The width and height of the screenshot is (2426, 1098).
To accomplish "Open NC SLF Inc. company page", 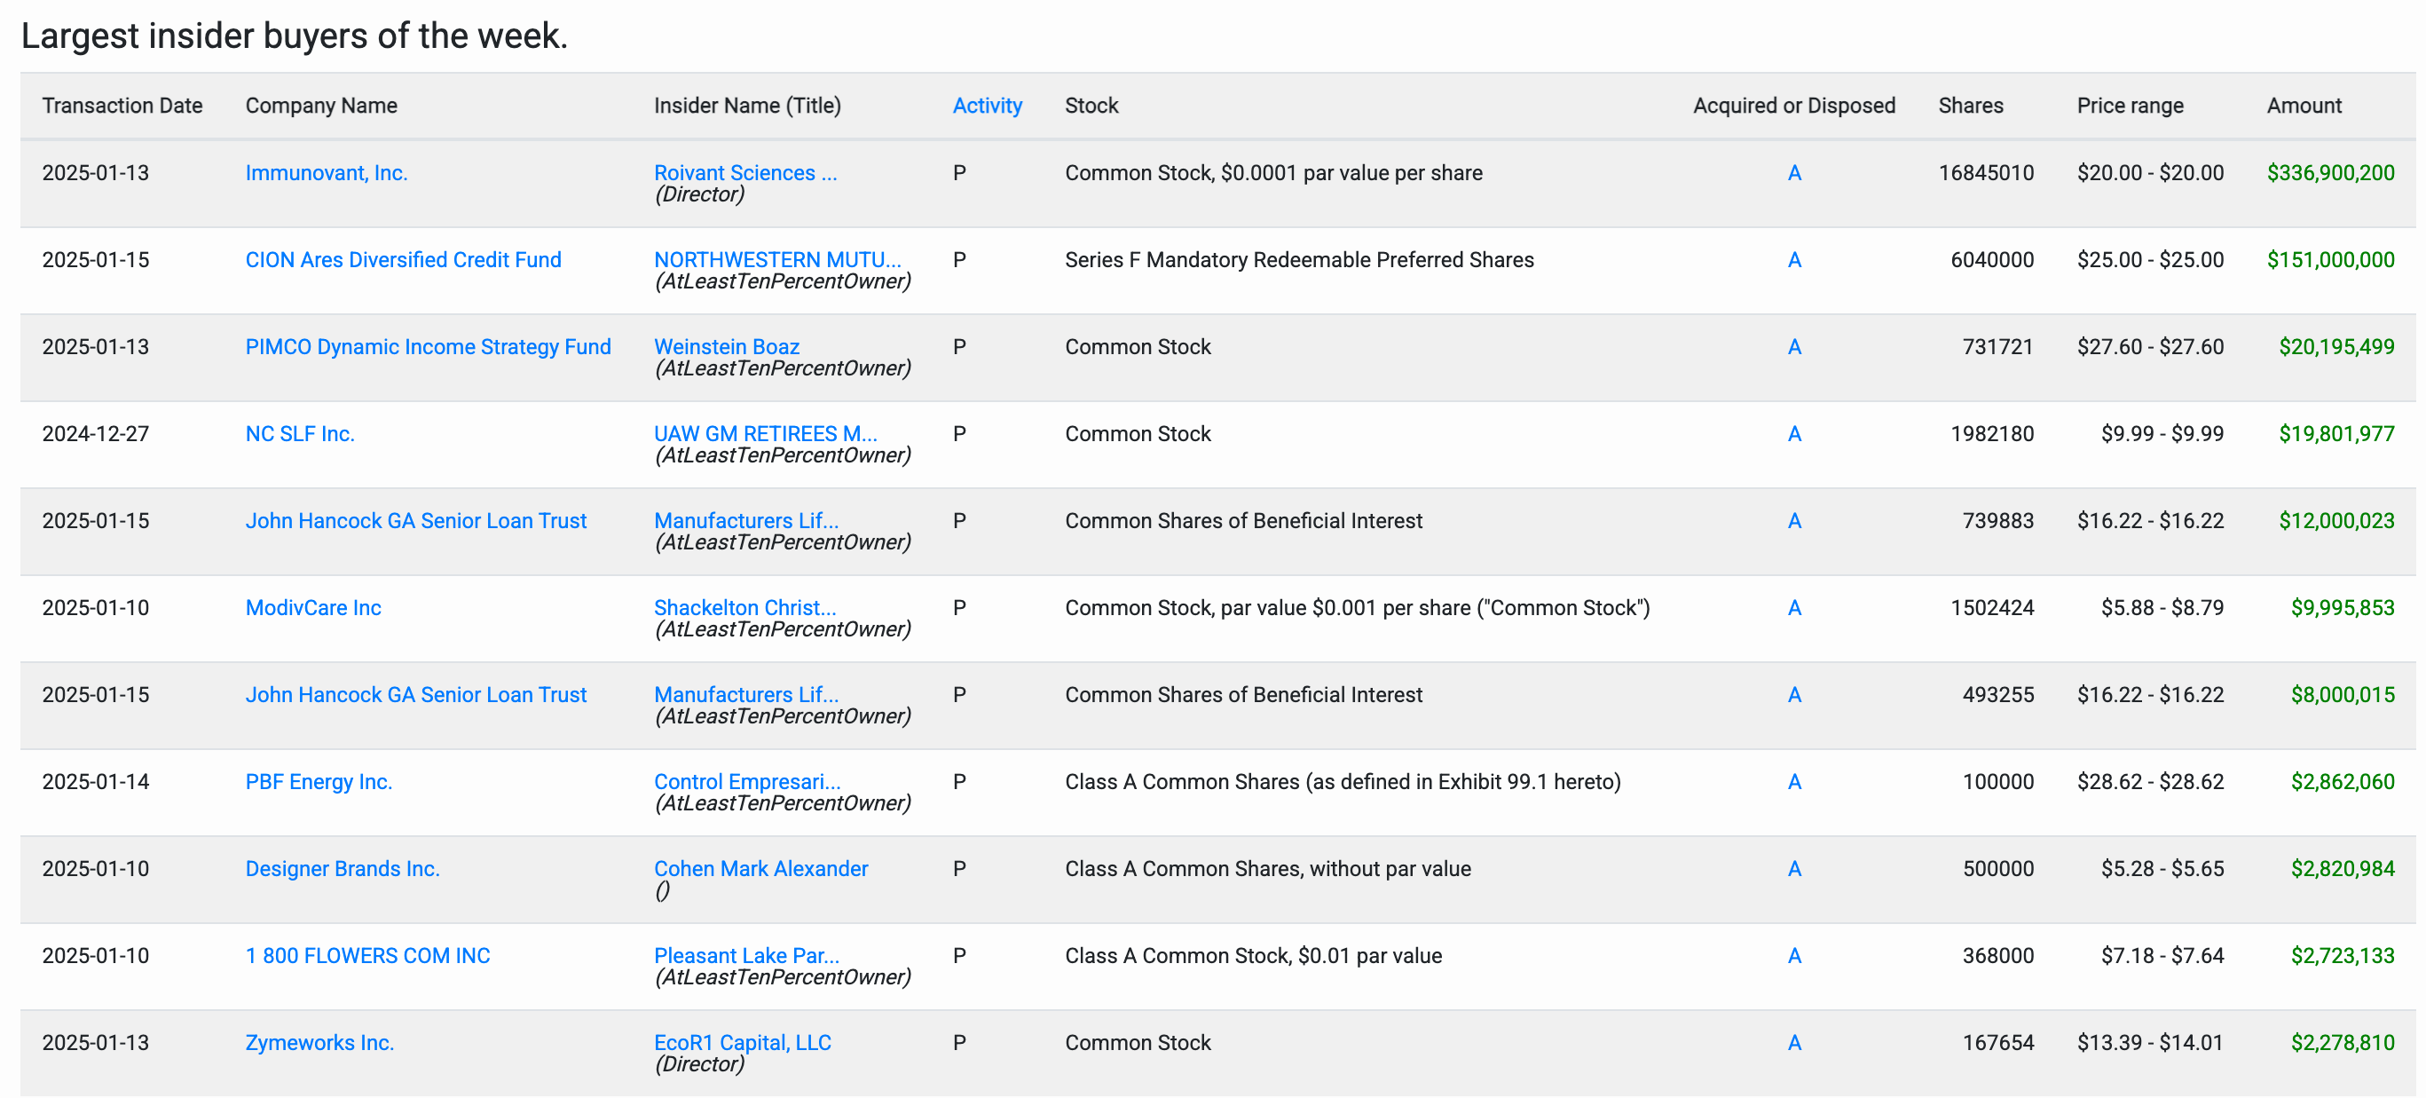I will 300,434.
